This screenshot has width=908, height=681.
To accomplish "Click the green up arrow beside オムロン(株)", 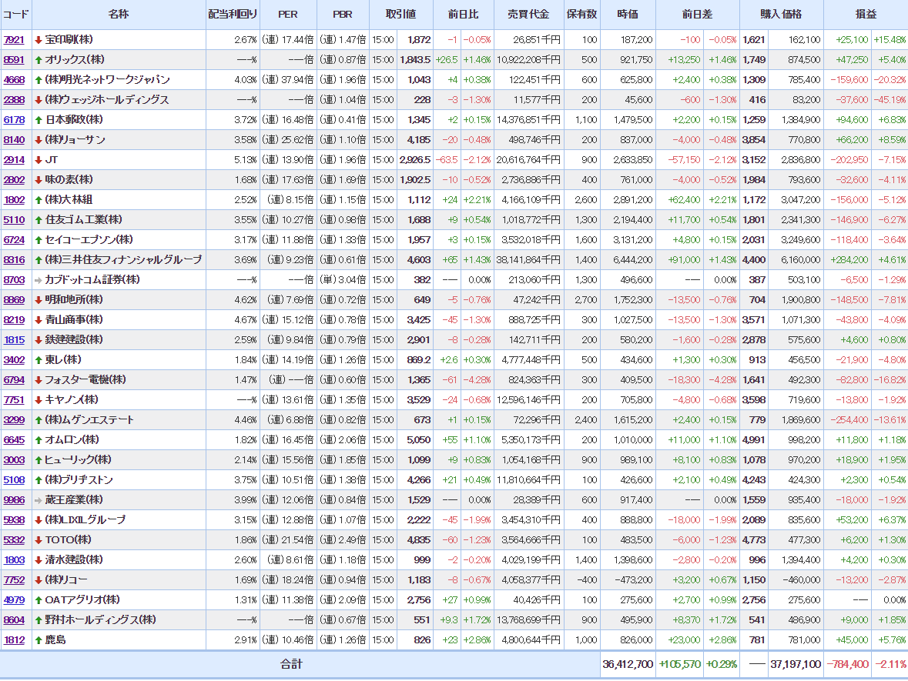I will pos(39,440).
